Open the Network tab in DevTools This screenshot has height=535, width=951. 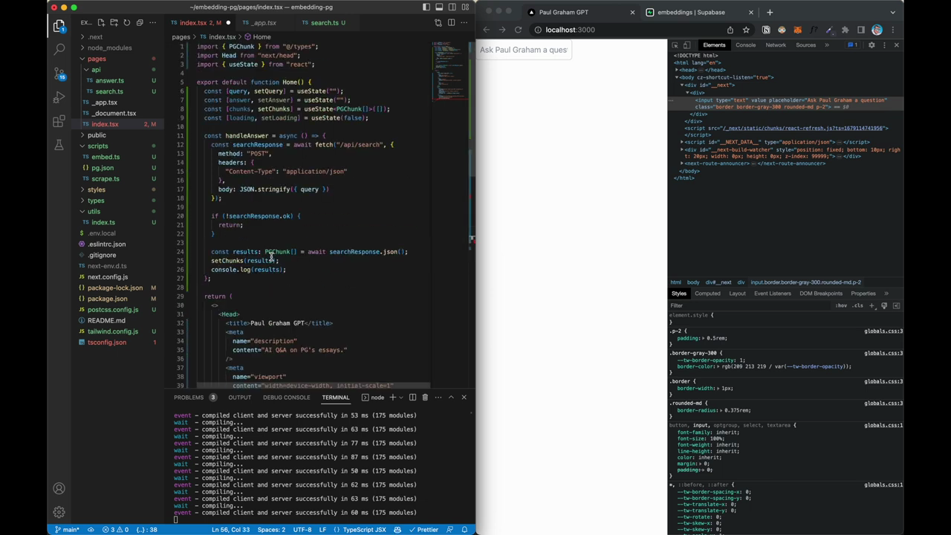pyautogui.click(x=776, y=45)
